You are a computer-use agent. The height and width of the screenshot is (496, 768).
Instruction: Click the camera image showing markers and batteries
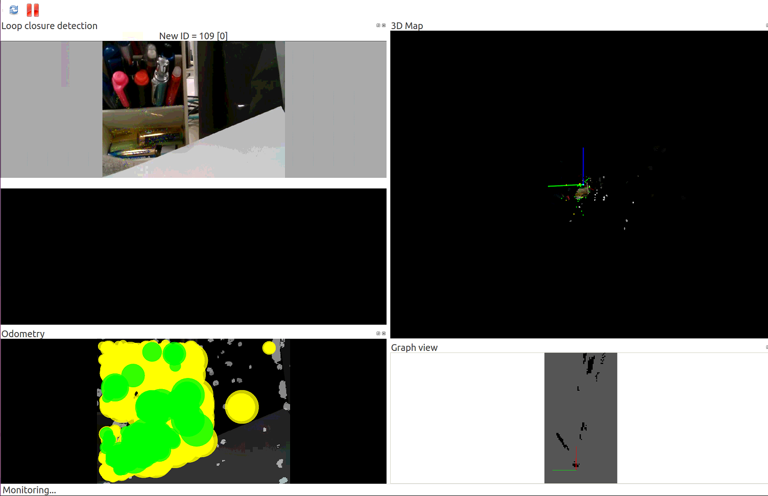[x=193, y=109]
